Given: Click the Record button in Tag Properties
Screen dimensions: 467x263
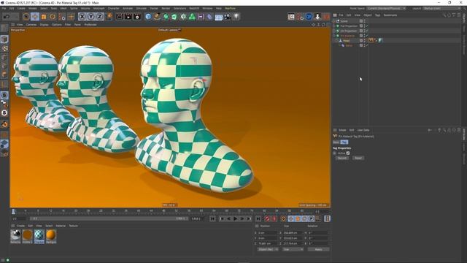Looking at the screenshot, I should (x=342, y=158).
